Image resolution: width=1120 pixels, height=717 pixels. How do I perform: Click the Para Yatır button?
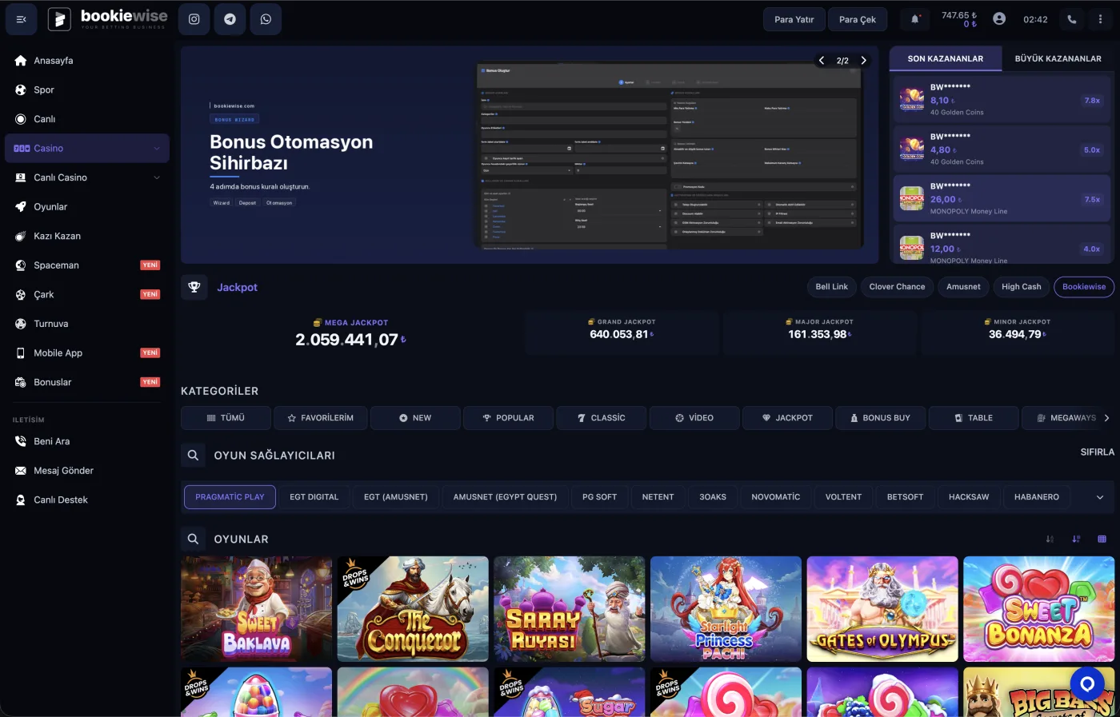(794, 18)
